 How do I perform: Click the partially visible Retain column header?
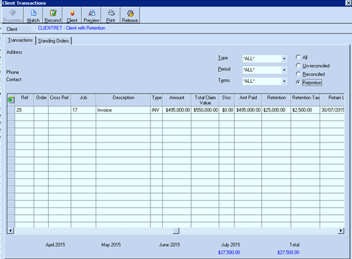pos(332,100)
